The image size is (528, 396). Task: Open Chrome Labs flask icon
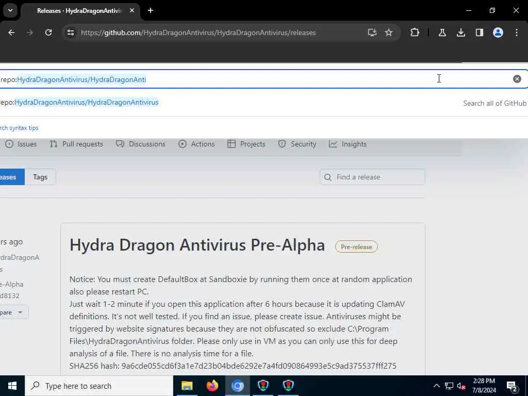click(442, 32)
